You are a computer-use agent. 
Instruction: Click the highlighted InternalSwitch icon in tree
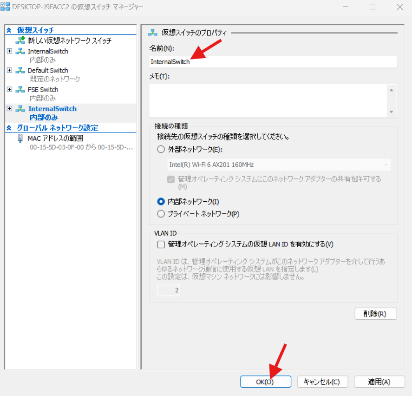pyautogui.click(x=20, y=109)
